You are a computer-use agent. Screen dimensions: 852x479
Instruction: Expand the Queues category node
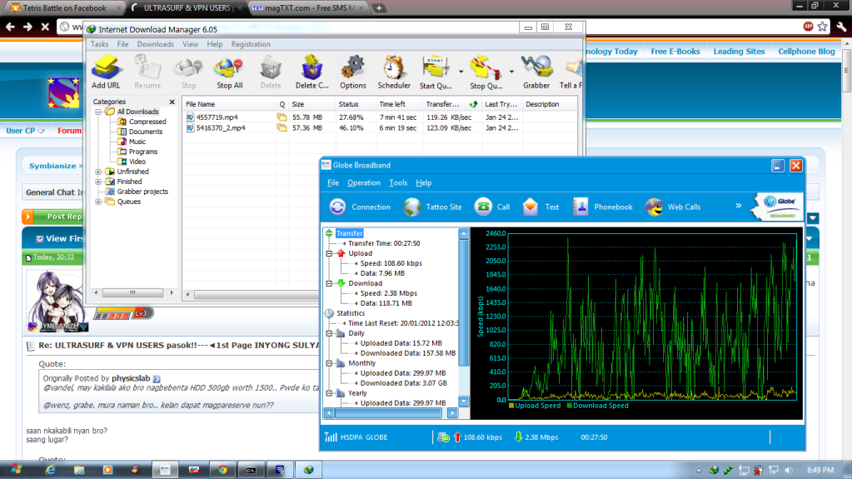click(x=98, y=202)
